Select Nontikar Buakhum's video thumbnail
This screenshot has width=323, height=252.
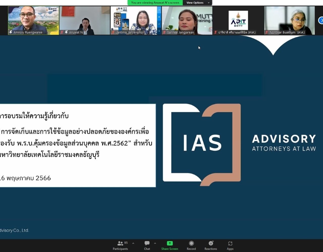289,20
